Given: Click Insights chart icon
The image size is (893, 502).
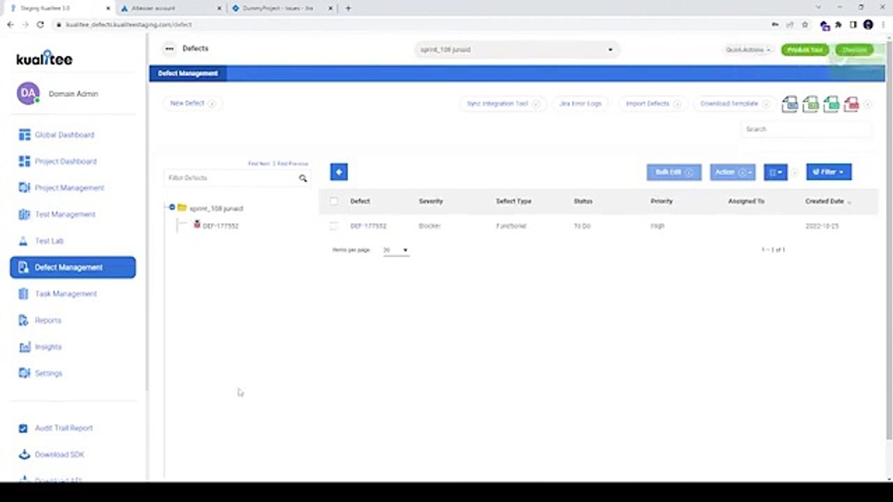Looking at the screenshot, I should [x=24, y=347].
